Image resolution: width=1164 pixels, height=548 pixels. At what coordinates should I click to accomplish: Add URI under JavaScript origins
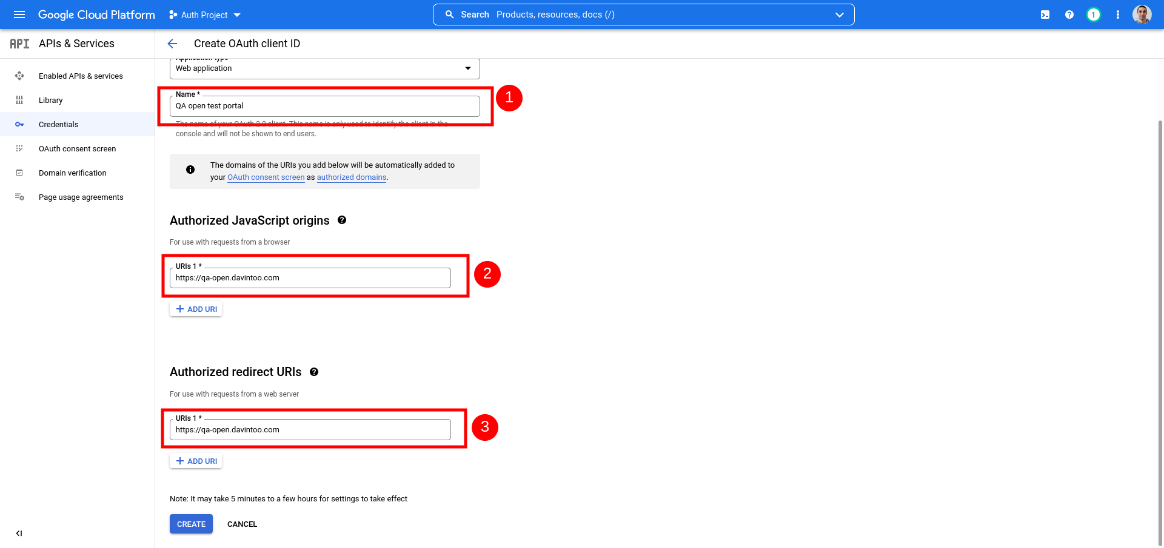[x=196, y=309]
